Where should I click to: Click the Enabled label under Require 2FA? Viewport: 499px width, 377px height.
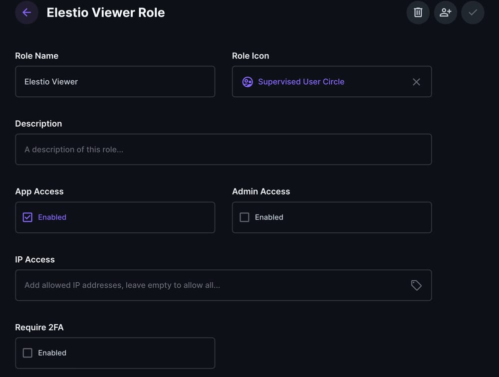point(52,353)
